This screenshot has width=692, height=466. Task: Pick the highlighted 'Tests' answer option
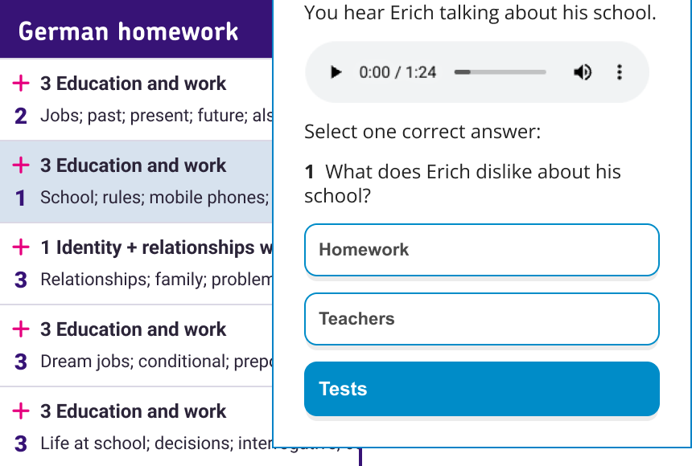[x=481, y=389]
